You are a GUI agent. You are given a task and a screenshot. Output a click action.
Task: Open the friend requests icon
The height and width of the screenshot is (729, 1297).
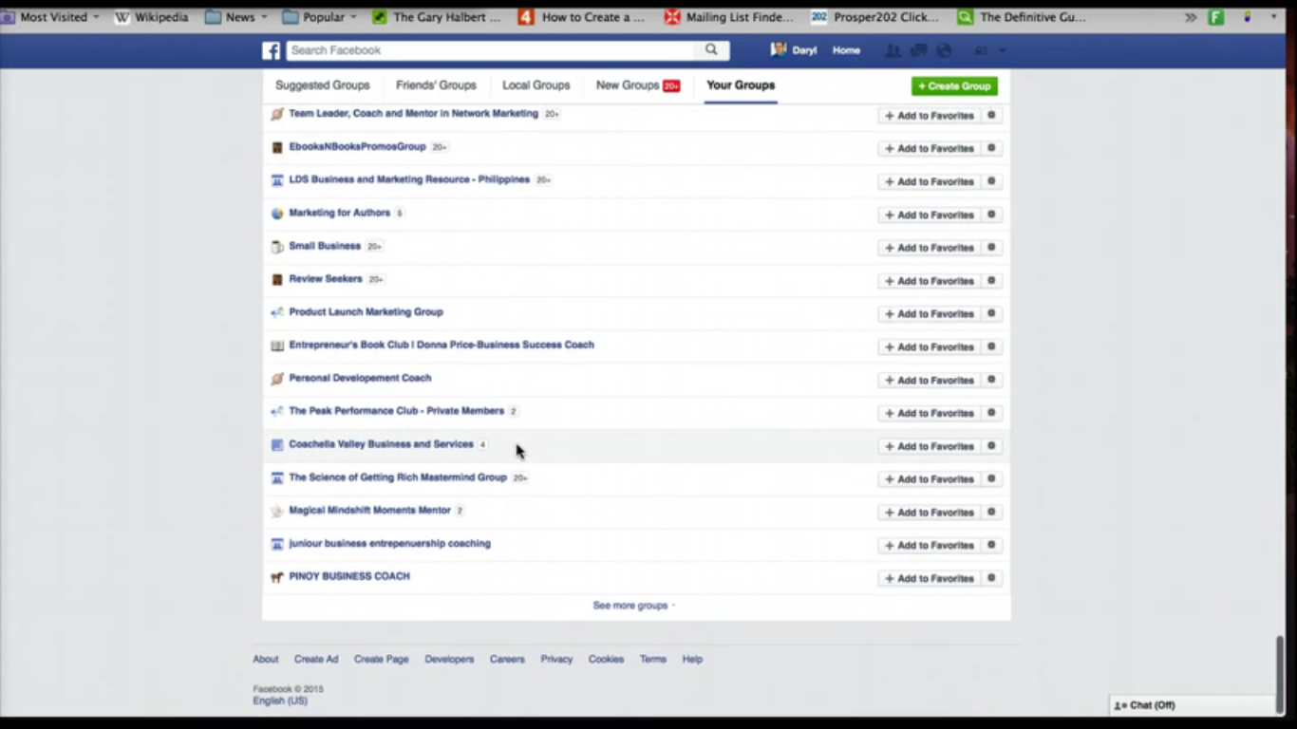point(893,50)
